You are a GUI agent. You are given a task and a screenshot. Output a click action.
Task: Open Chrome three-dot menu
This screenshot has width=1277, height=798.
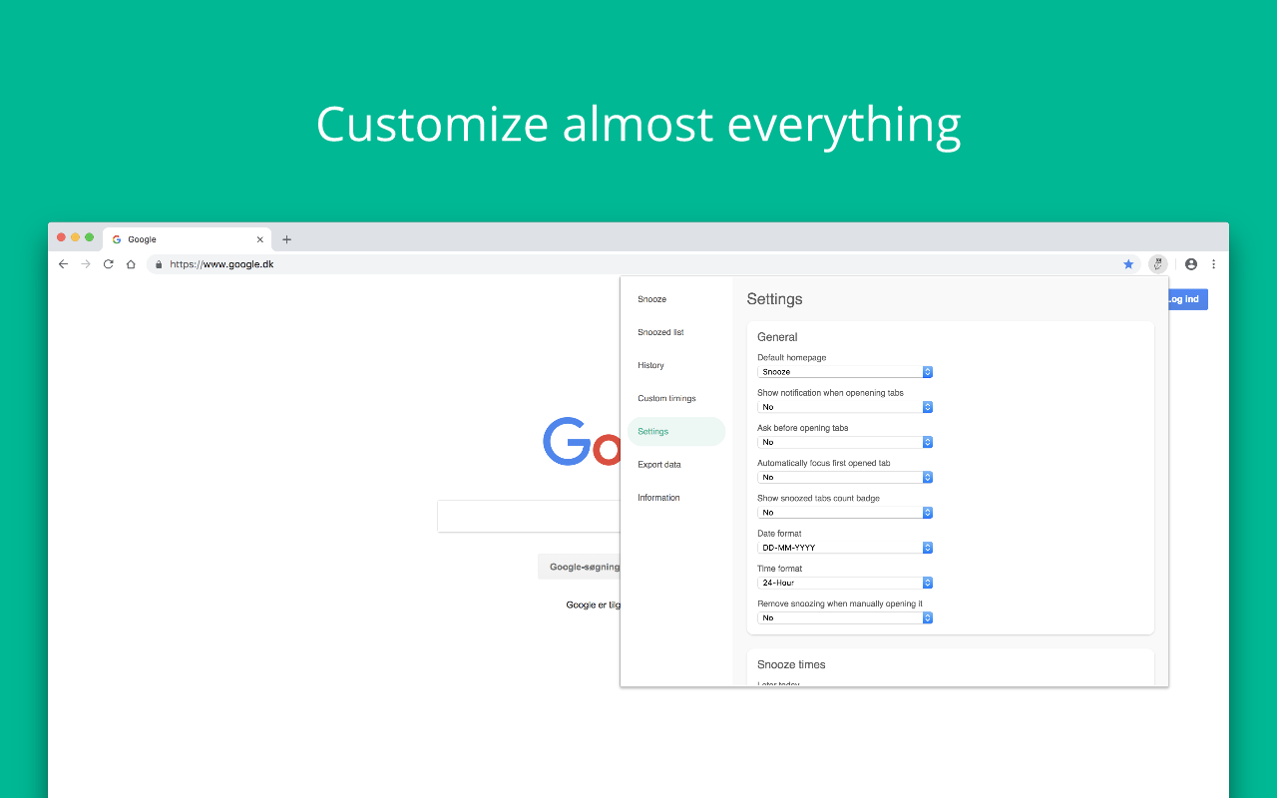[1214, 264]
